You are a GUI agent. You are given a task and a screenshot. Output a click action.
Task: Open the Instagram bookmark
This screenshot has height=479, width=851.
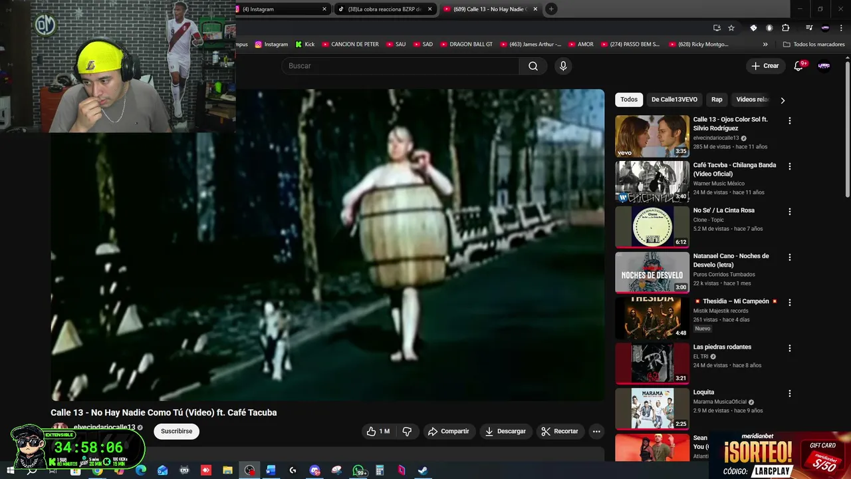(x=271, y=45)
